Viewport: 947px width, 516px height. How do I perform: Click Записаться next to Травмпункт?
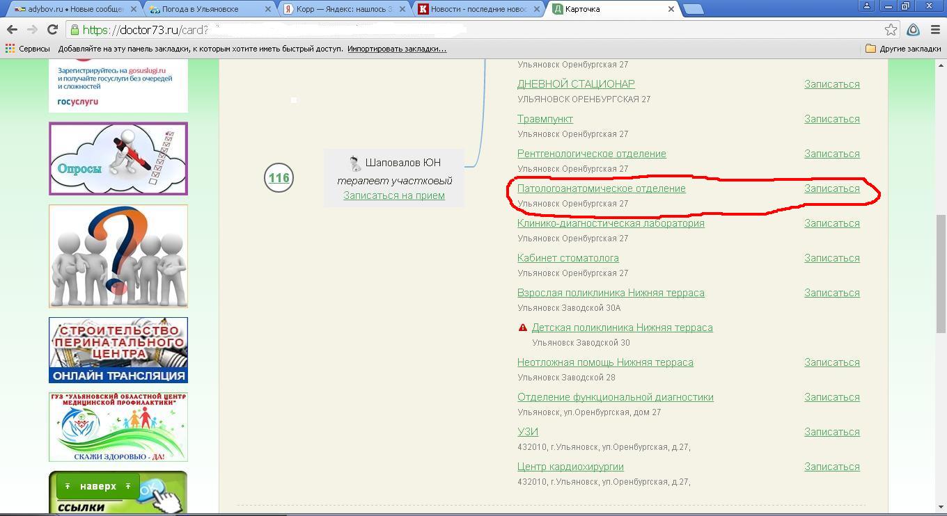[831, 119]
